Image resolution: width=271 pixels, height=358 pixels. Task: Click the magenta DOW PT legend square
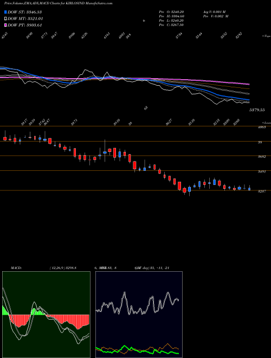pos(5,25)
